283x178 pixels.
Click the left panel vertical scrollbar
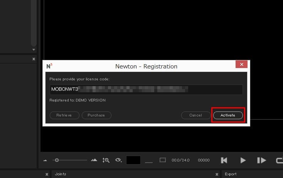[x=34, y=23]
